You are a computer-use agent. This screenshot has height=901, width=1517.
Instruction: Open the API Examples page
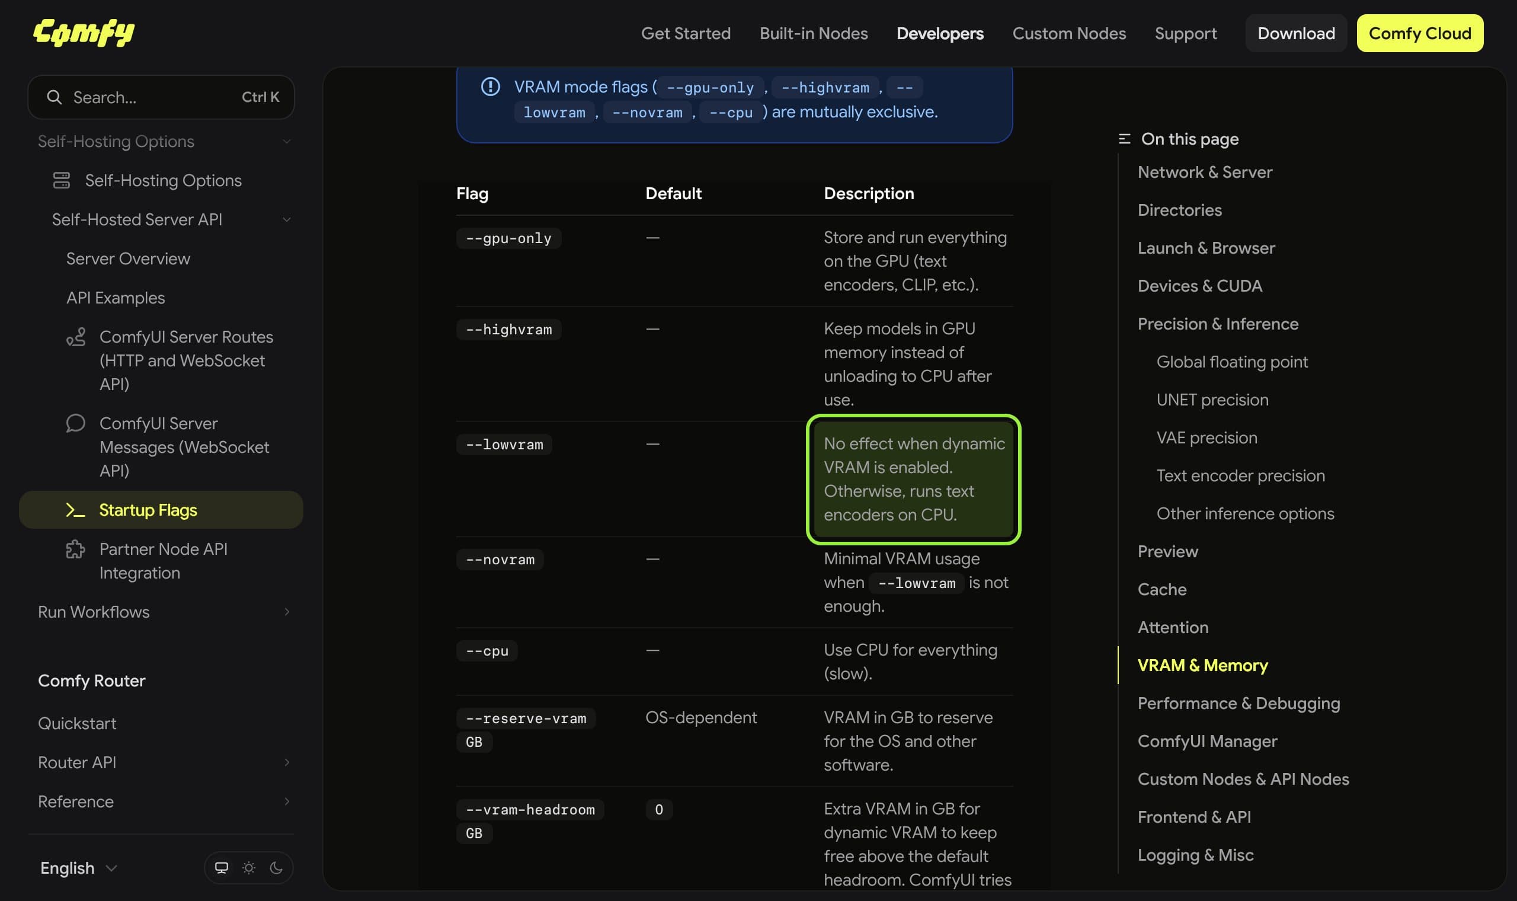pyautogui.click(x=116, y=298)
